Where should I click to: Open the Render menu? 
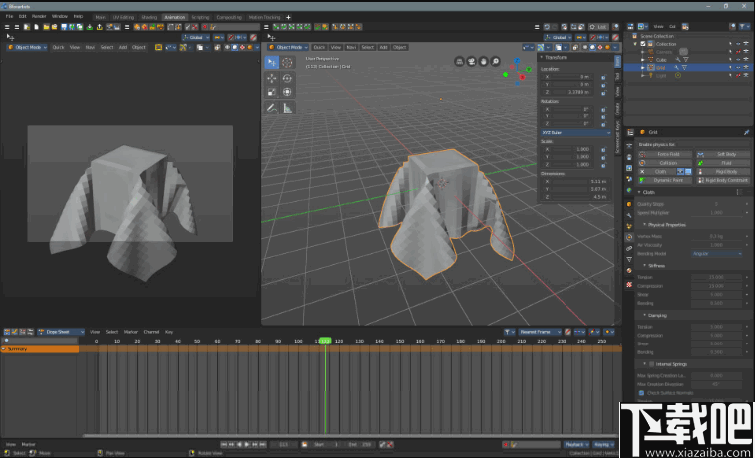pos(39,16)
